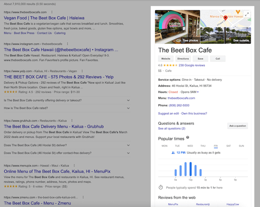Open 'Vegan Food | The Beet Box Cafe' result
This screenshot has width=260, height=207.
point(44,18)
